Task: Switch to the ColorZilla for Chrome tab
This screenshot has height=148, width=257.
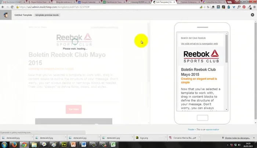Action: click(213, 2)
